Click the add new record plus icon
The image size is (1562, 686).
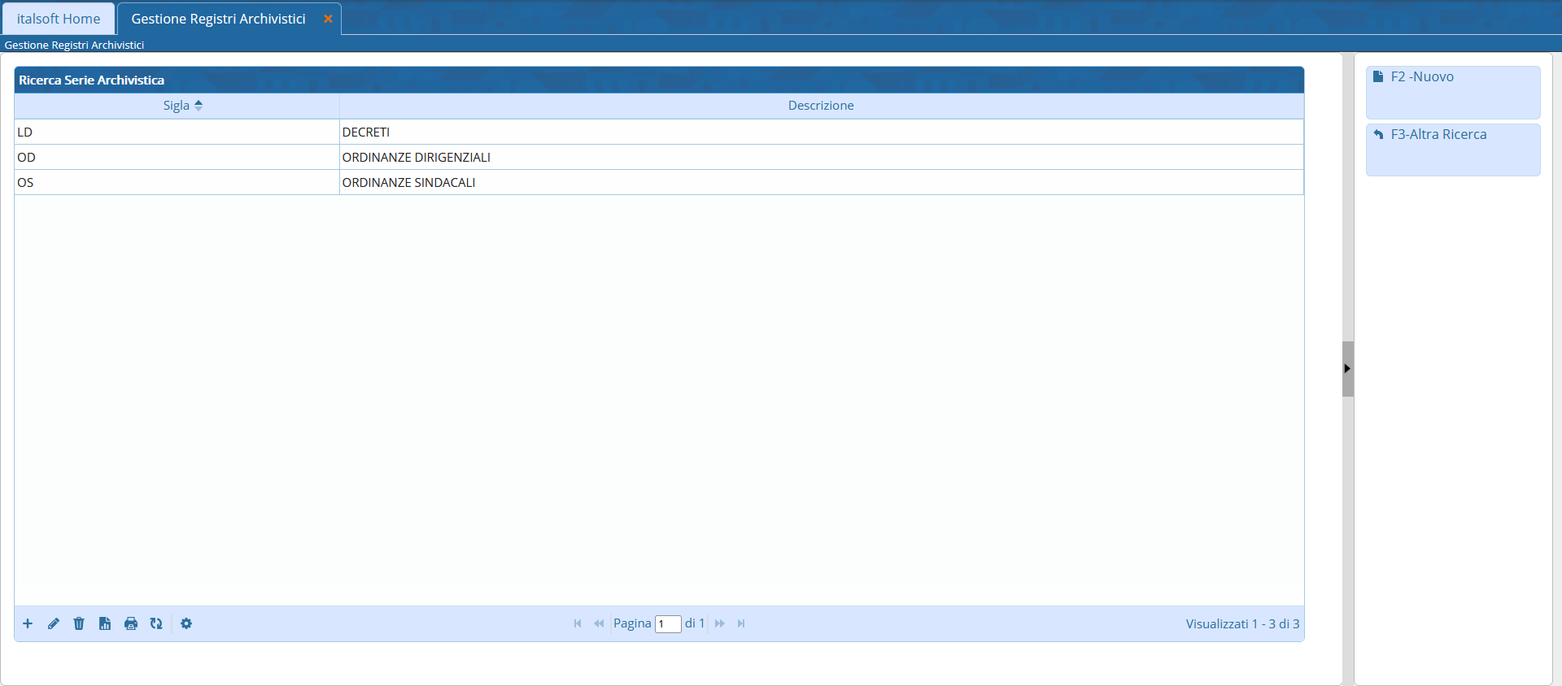click(x=28, y=623)
